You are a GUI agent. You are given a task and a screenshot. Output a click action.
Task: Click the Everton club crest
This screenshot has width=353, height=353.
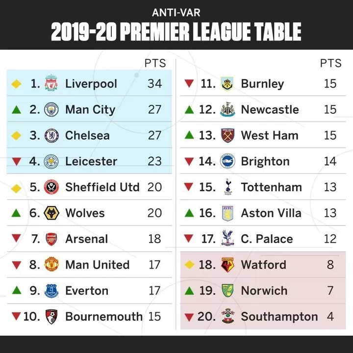tap(51, 291)
